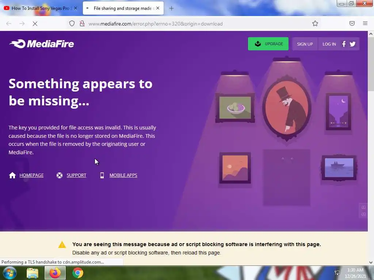Open the SUPPORT link
This screenshot has width=374, height=280.
coord(76,175)
